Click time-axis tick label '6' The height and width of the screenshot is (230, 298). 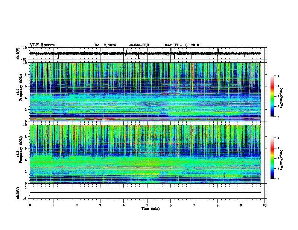[x=171, y=205]
